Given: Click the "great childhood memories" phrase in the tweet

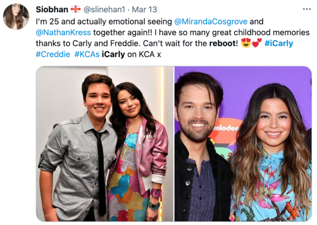Looking at the screenshot, I should [x=260, y=32].
